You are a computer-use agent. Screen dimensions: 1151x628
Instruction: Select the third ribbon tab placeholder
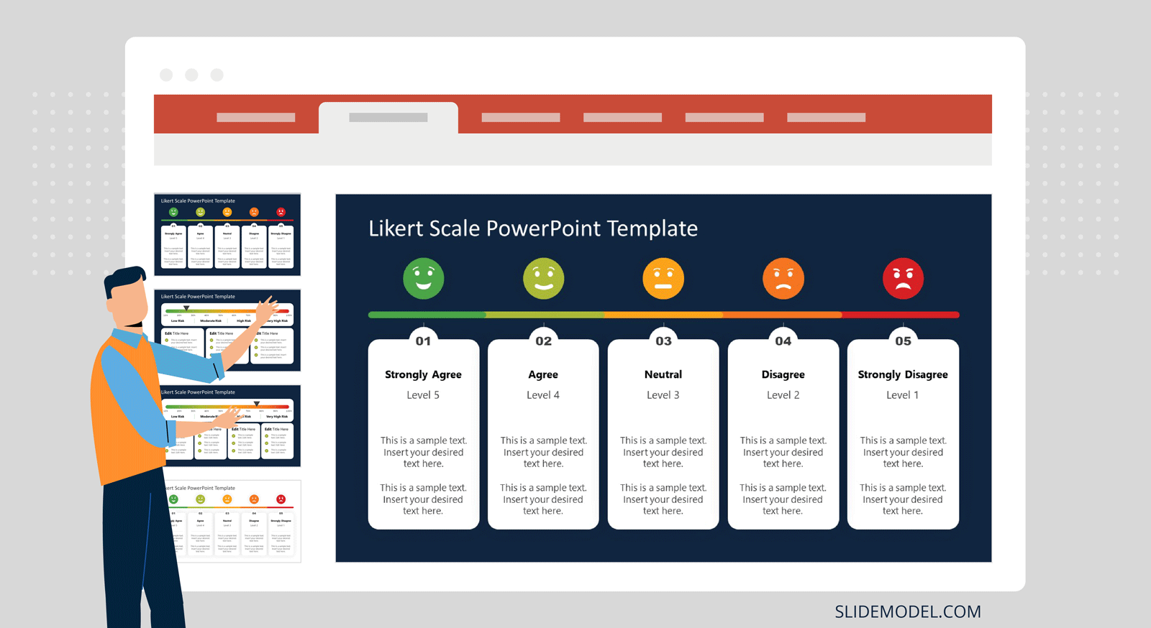(521, 117)
